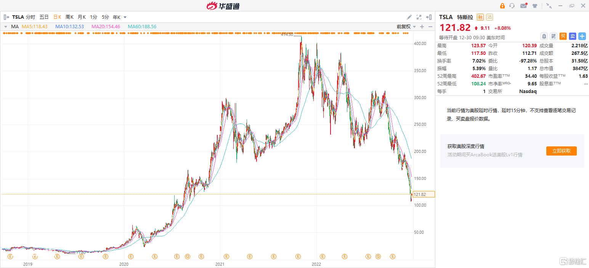Click the 昨收 value 112.71
Image resolution: width=589 pixels, height=268 pixels.
[x=530, y=53]
